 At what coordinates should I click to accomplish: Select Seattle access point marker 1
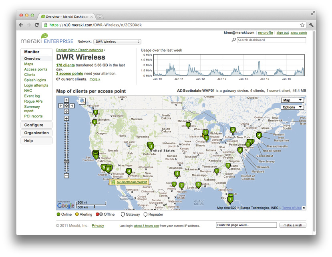click(x=95, y=113)
